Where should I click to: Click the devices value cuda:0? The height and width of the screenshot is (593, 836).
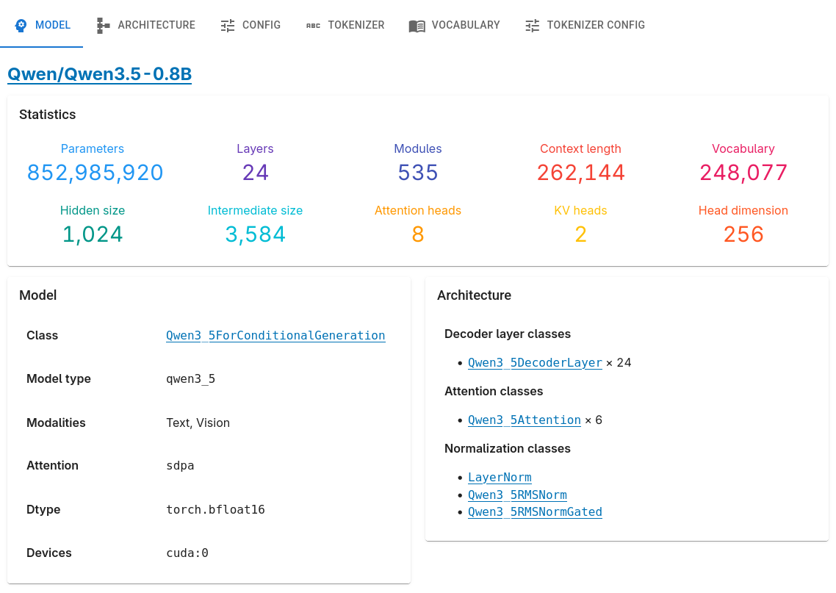point(187,553)
